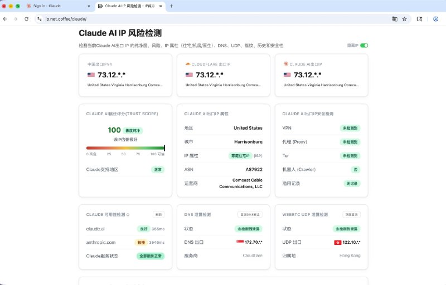Screen dimensions: 446x285
Task: Click the Hong Kong flag beside UDP 出口
Action: pos(338,243)
